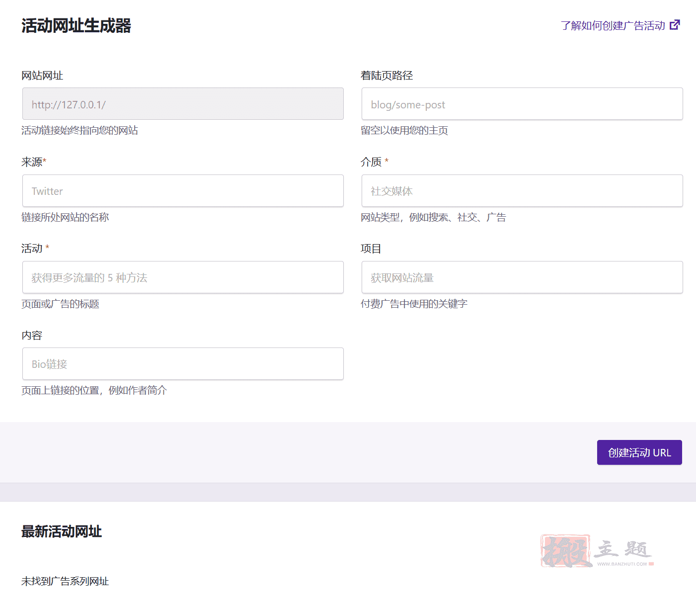Click the 活动网址生成器 page heading
The height and width of the screenshot is (605, 696).
click(x=76, y=26)
